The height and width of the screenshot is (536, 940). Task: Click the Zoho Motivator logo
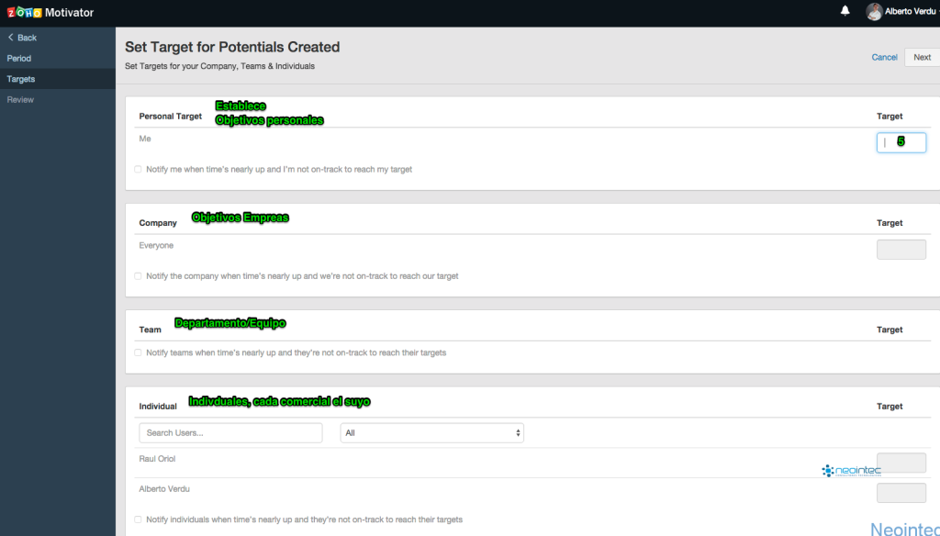coord(50,12)
